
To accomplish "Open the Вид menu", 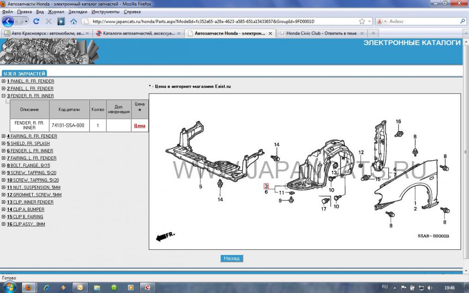I will pyautogui.click(x=40, y=12).
